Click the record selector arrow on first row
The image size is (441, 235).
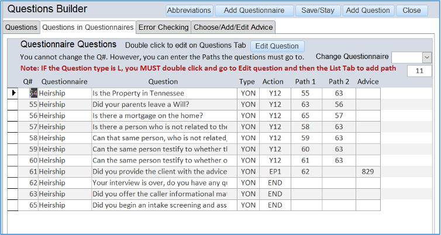tap(13, 93)
